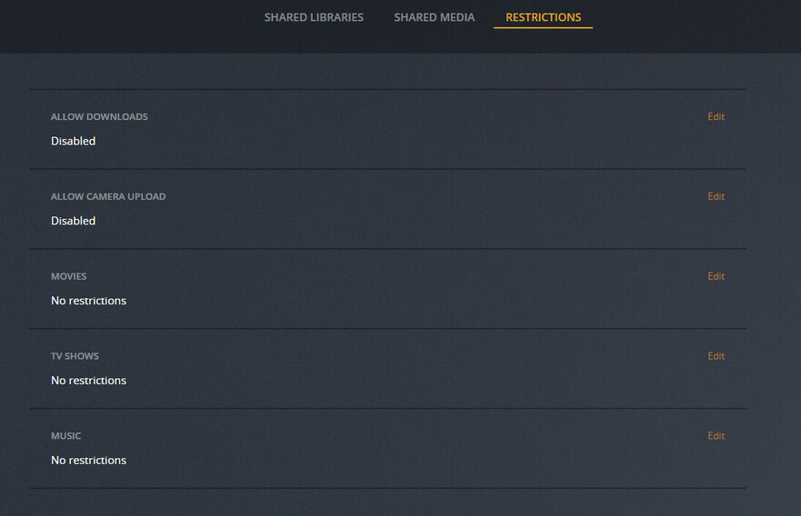Screen dimensions: 801x516
Task: Edit the Allow Camera Upload setting
Action: pos(716,196)
